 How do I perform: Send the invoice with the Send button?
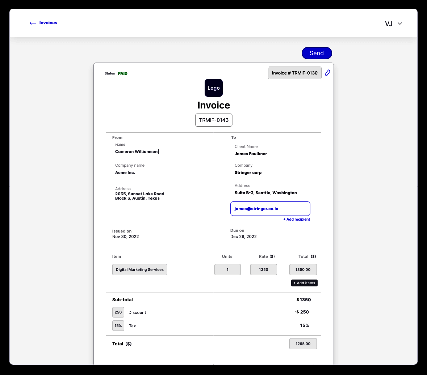tap(317, 53)
